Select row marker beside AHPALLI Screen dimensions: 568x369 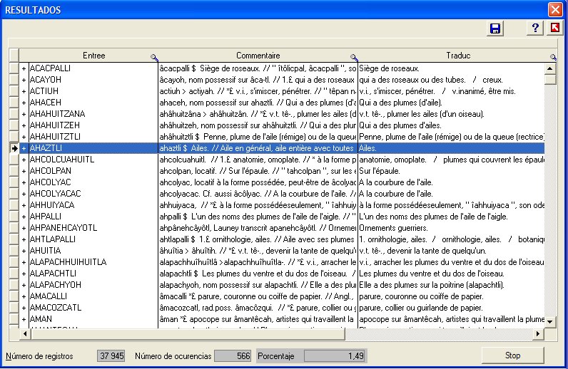[x=14, y=217]
